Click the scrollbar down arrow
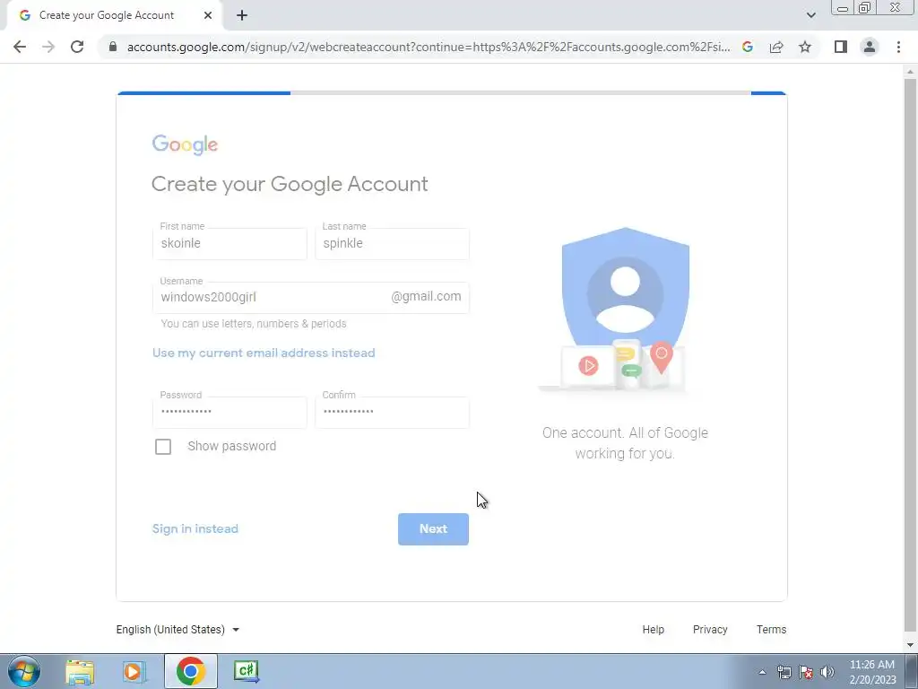 pyautogui.click(x=910, y=645)
